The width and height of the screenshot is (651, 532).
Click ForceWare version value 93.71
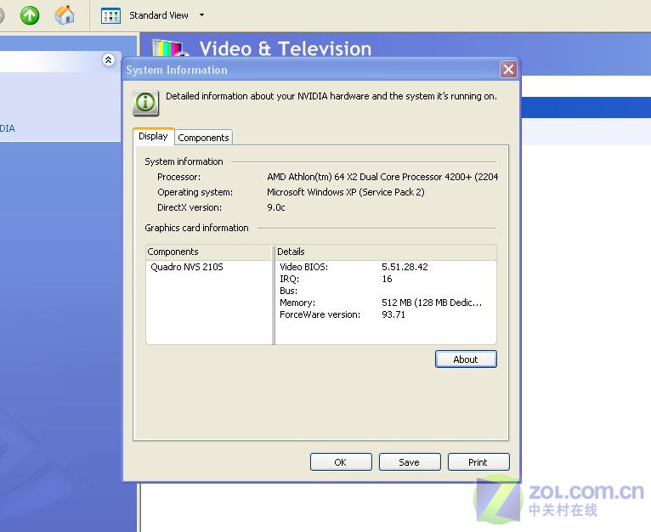pos(393,314)
